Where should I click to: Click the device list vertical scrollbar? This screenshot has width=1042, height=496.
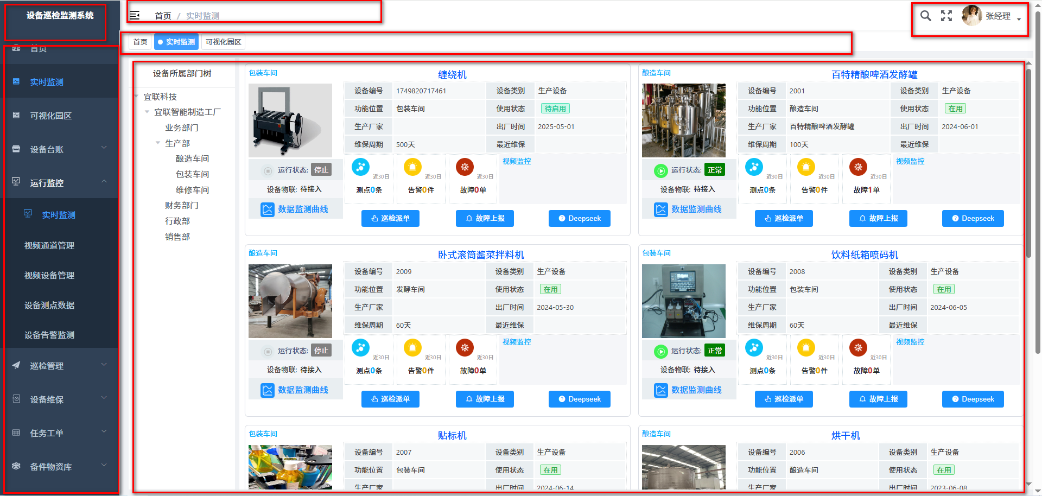pyautogui.click(x=1028, y=163)
